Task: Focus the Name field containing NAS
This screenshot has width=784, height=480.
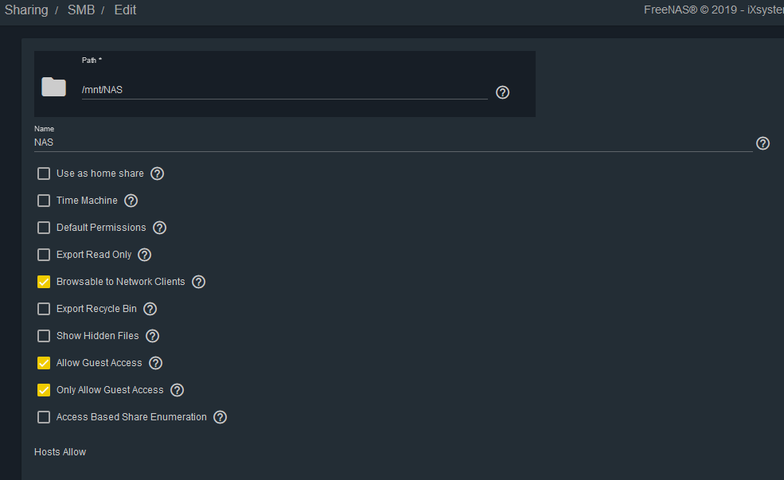Action: tap(393, 142)
